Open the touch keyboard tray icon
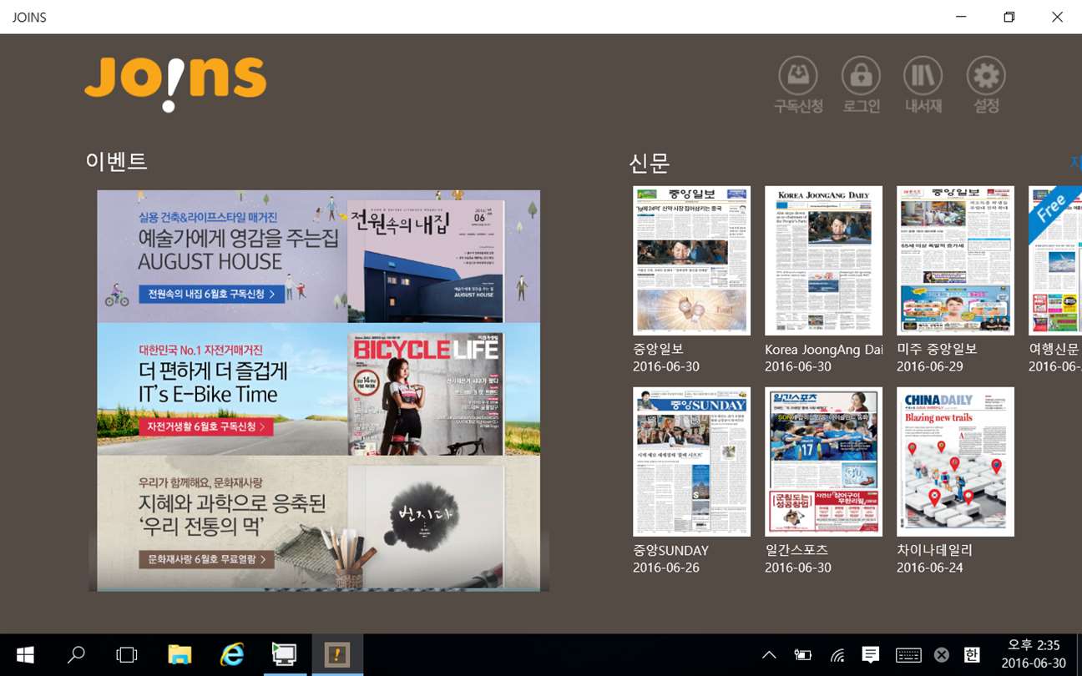Image resolution: width=1082 pixels, height=676 pixels. (908, 655)
